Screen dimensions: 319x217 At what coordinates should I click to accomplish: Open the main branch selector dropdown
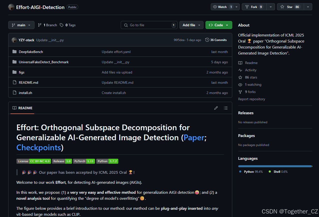click(x=21, y=25)
